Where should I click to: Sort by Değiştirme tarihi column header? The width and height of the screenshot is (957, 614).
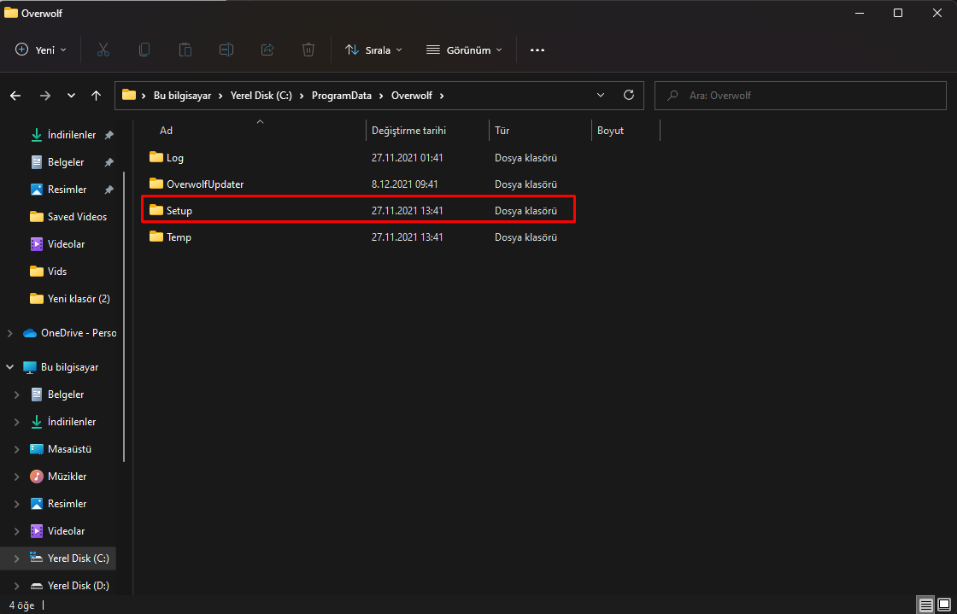409,131
